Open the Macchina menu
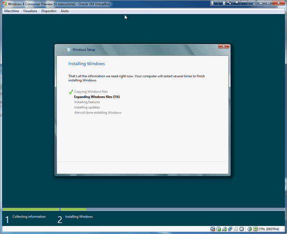The height and width of the screenshot is (234, 287). point(11,11)
